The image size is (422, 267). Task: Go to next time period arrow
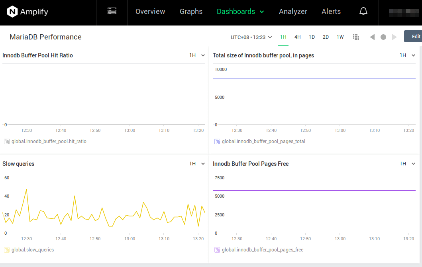click(x=395, y=37)
